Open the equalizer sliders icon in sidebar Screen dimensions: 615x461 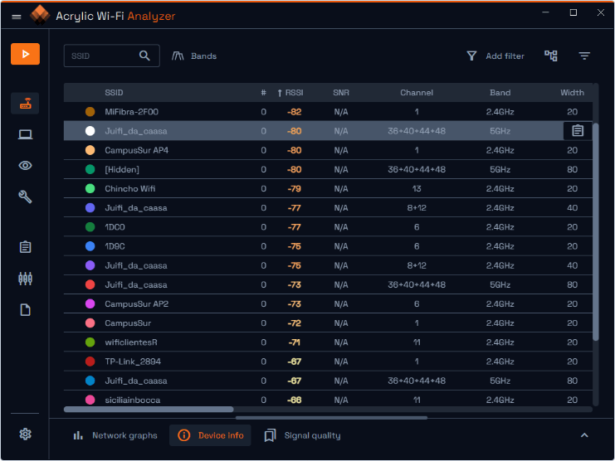pos(25,279)
